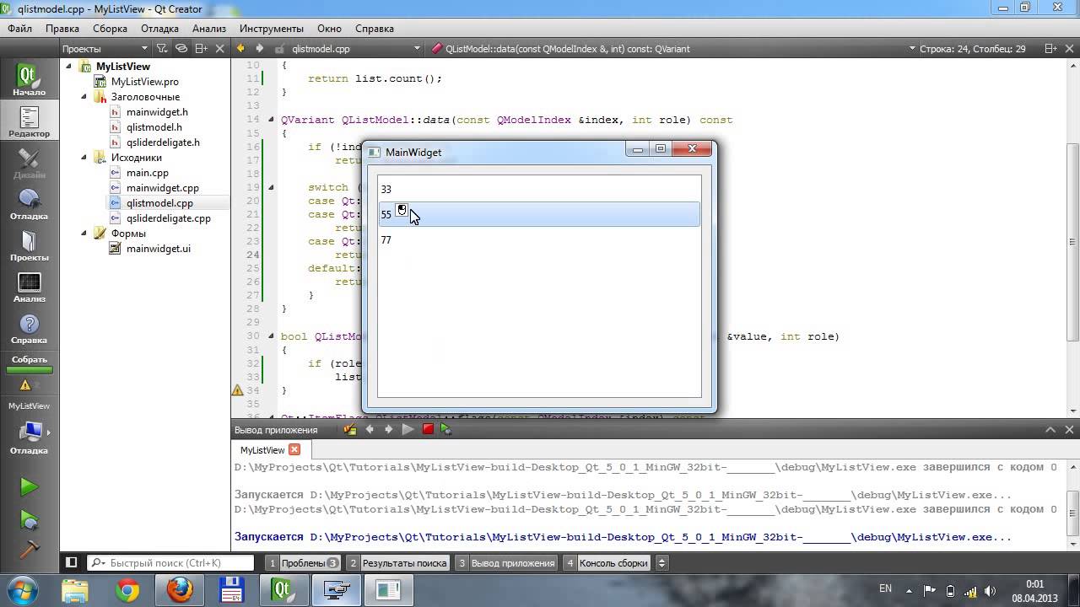Show the Проблемы output pane
The height and width of the screenshot is (607, 1080).
coord(303,562)
